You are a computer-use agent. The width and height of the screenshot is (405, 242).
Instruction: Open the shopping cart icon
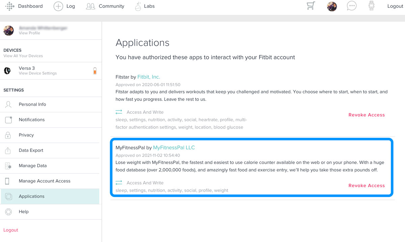click(310, 6)
